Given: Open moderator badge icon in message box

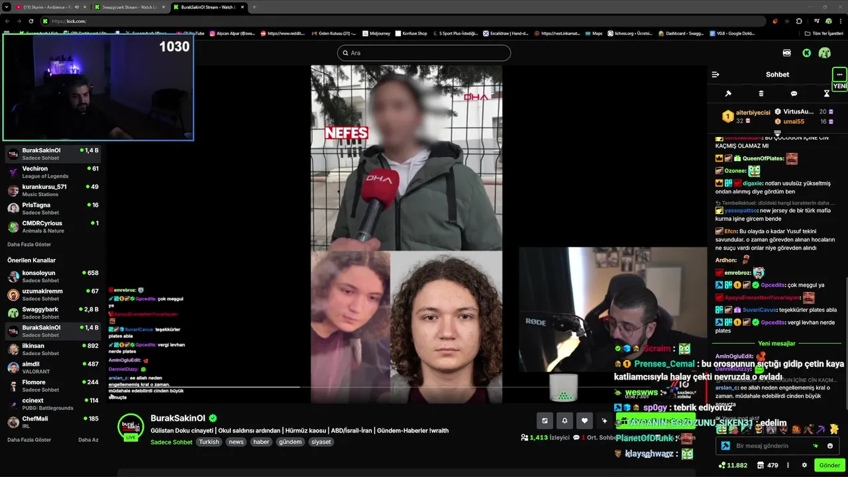Looking at the screenshot, I should [725, 446].
